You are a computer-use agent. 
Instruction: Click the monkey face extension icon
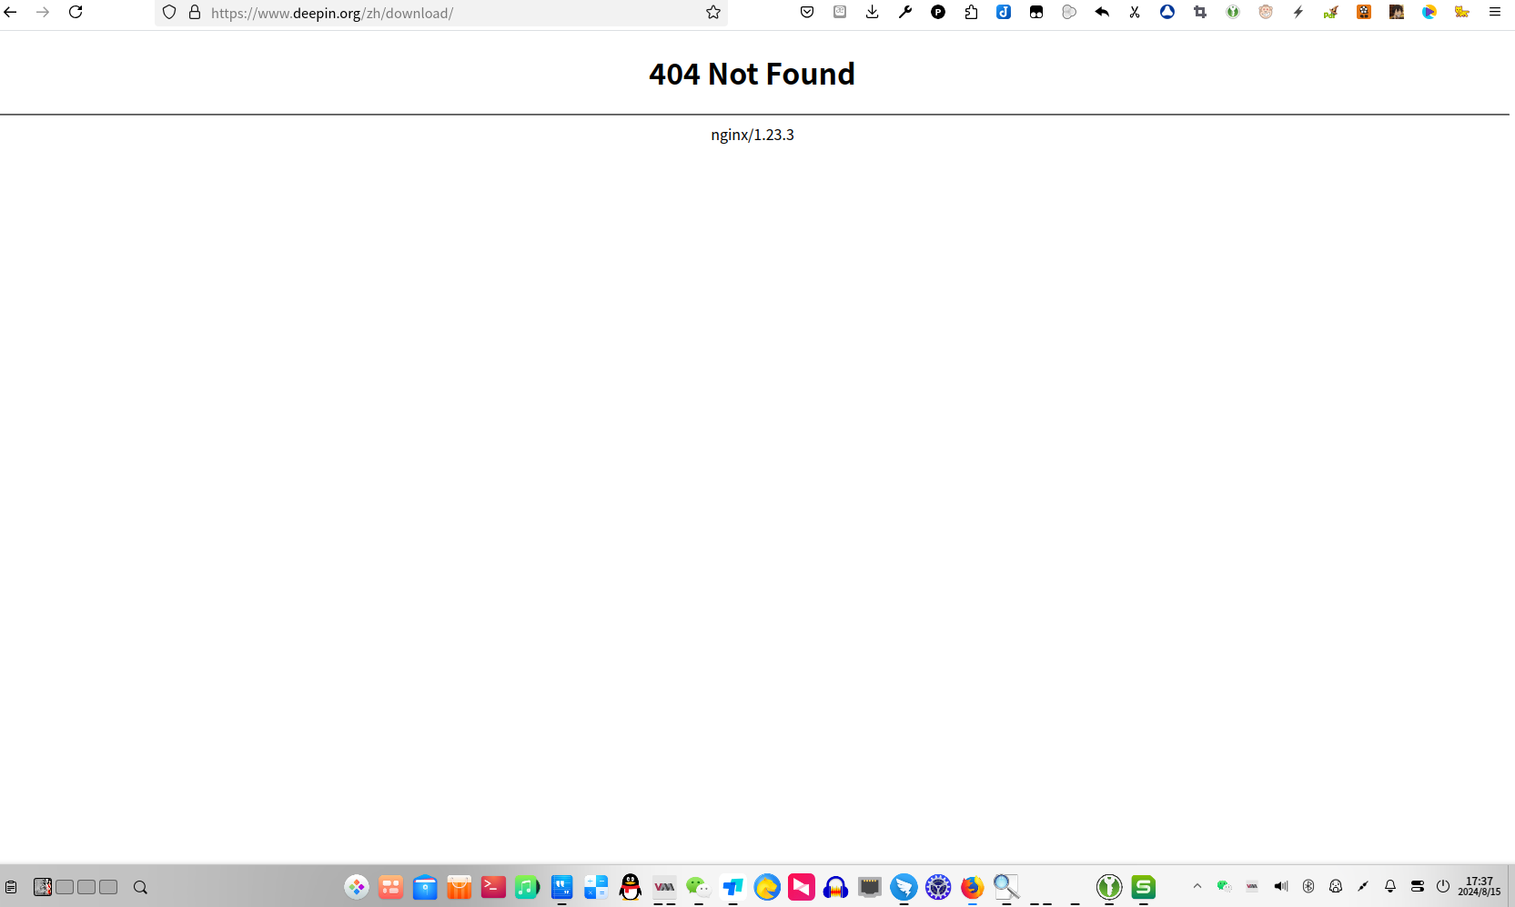pyautogui.click(x=1266, y=13)
